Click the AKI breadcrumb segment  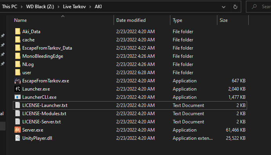click(x=98, y=7)
